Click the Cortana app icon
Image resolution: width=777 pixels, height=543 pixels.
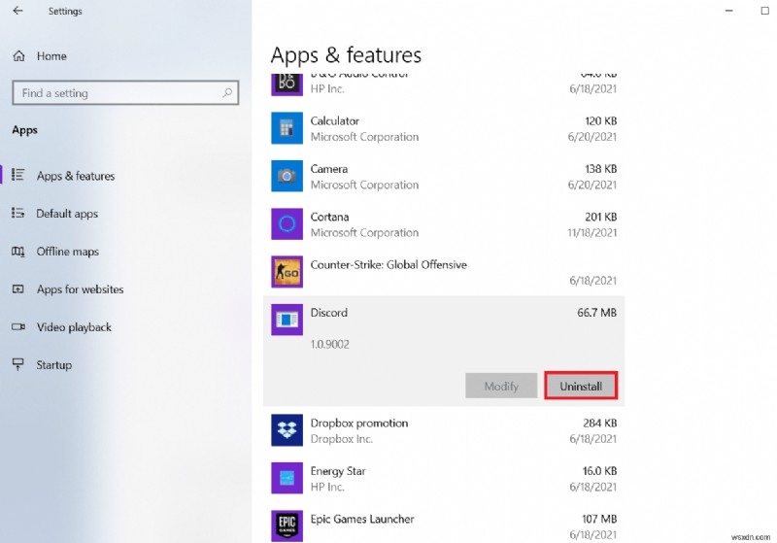[287, 224]
